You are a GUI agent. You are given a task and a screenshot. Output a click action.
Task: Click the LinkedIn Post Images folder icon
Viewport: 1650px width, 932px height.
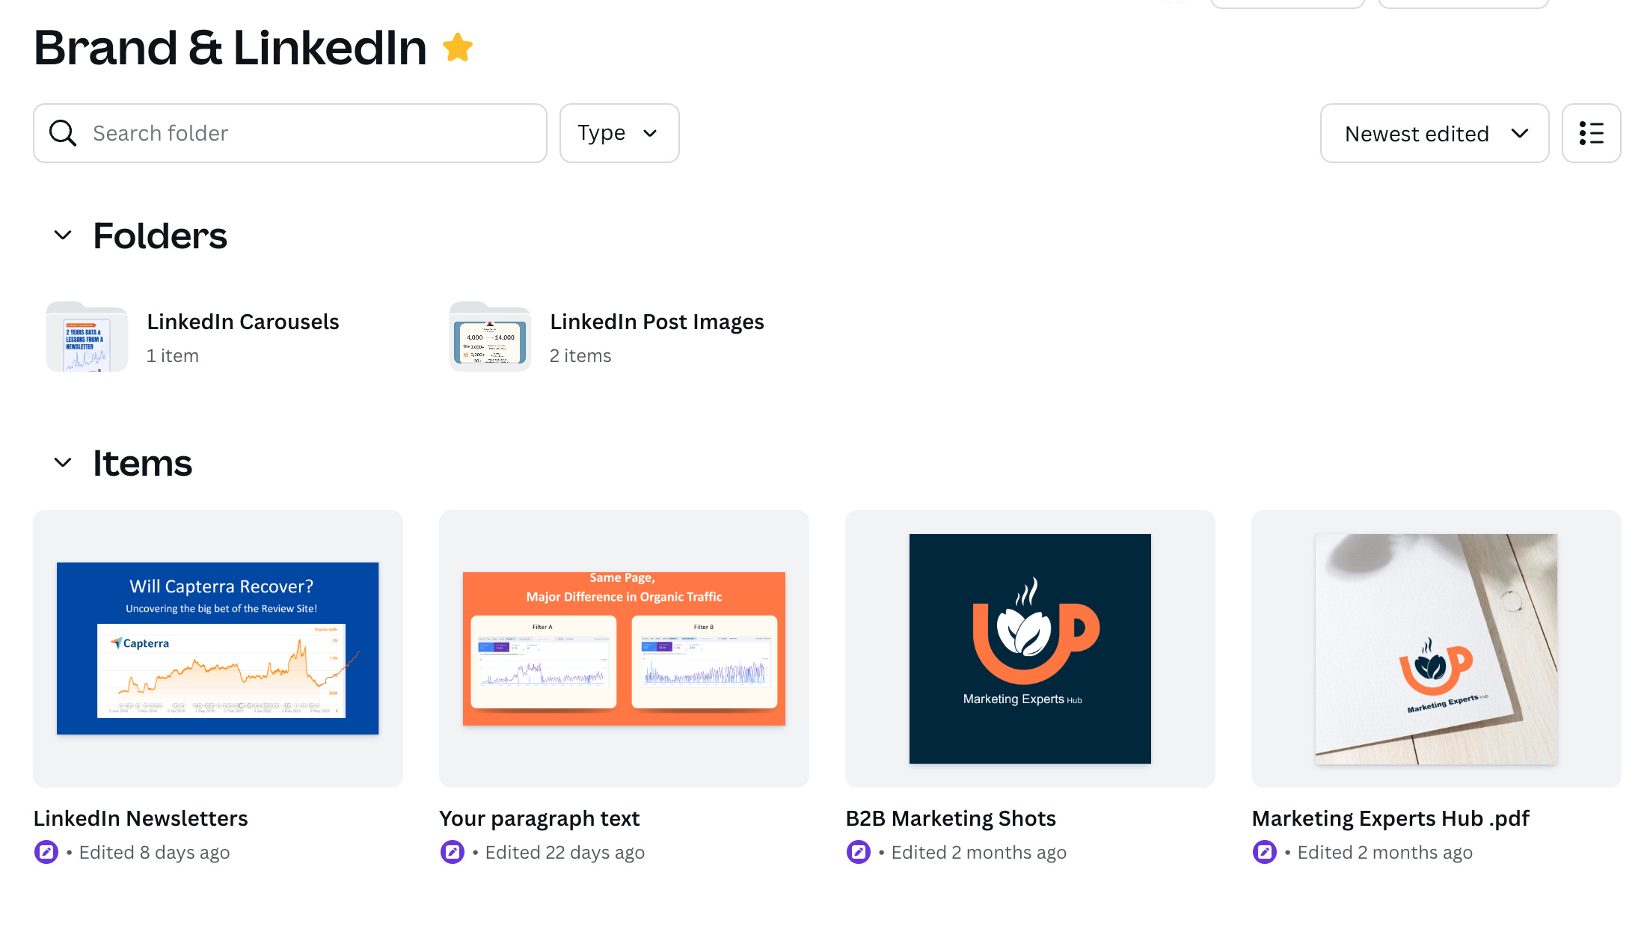pyautogui.click(x=490, y=337)
